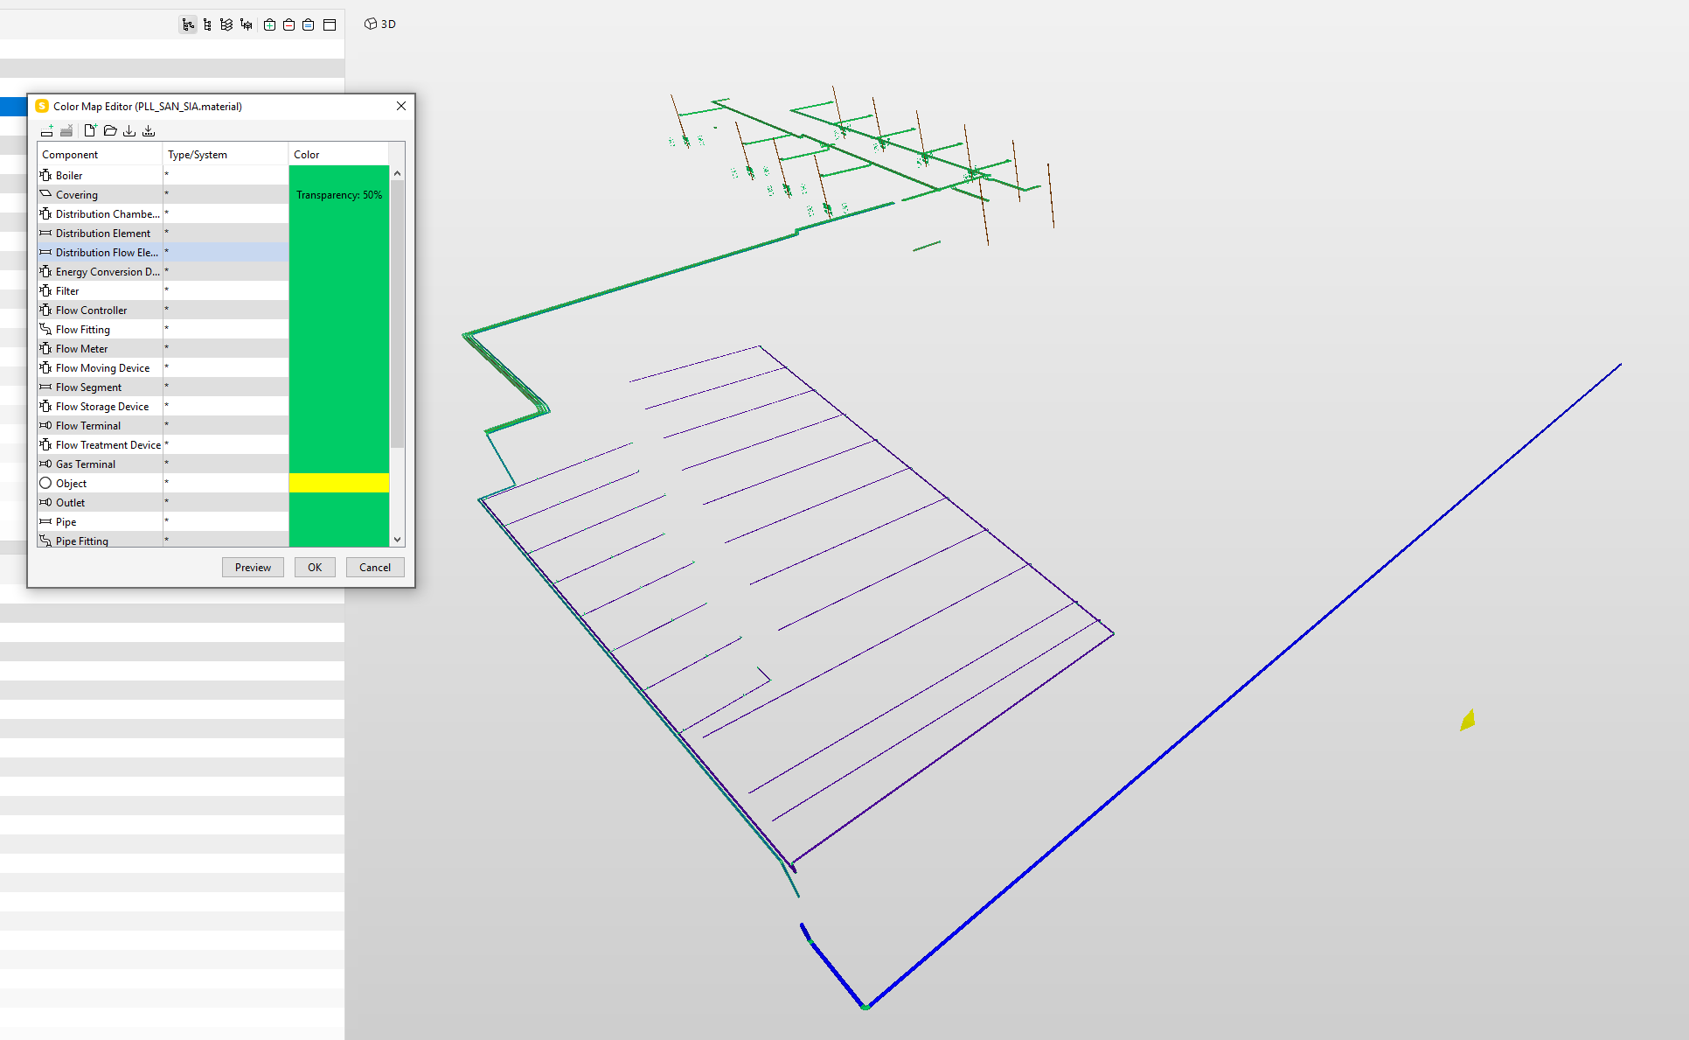Click the delete row icon in Color Map Editor
1689x1040 pixels.
[x=66, y=130]
